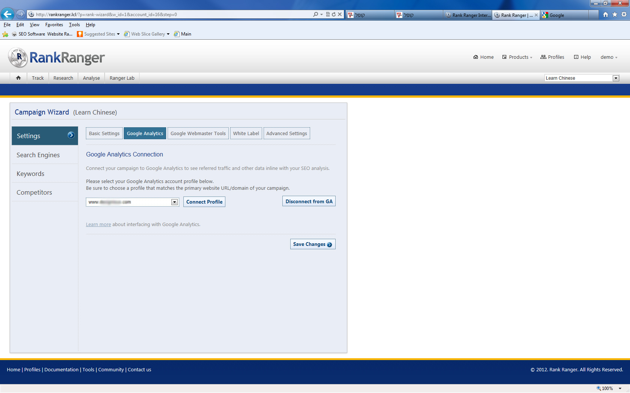Open the SEO Software Website Ra... favorite
630x393 pixels.
click(42, 34)
